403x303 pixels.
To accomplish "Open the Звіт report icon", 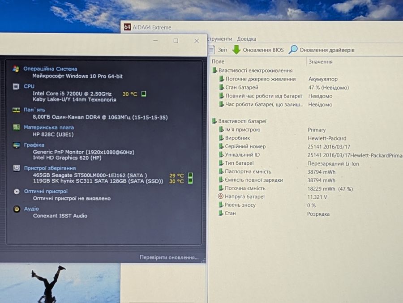I will click(211, 50).
